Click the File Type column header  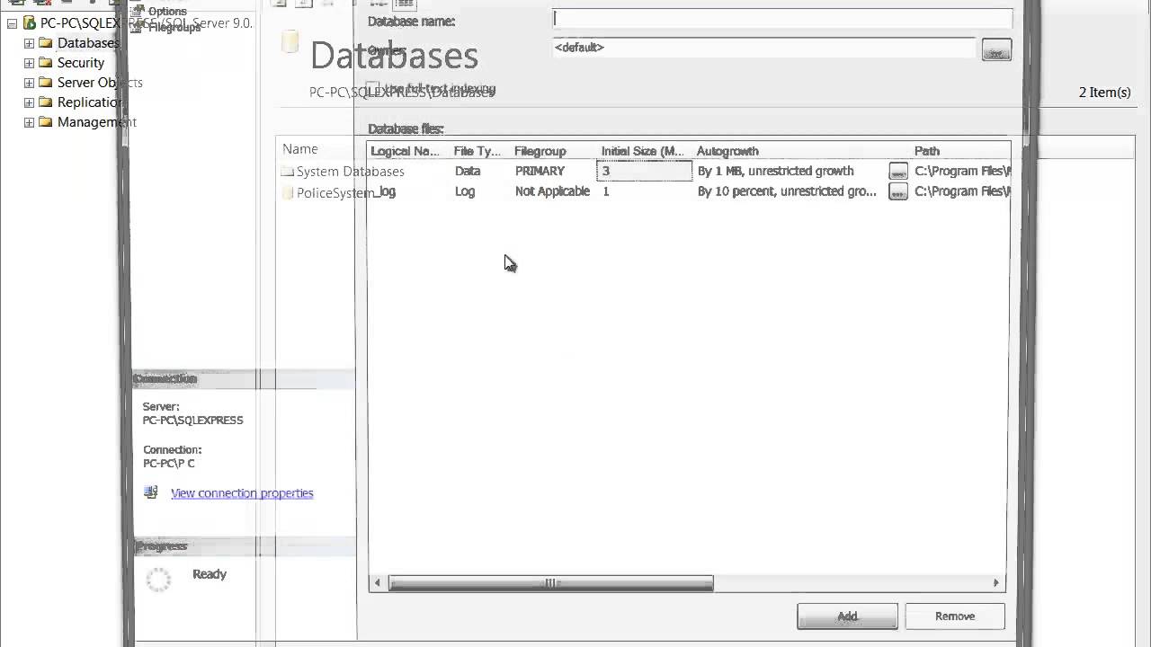[x=477, y=151]
